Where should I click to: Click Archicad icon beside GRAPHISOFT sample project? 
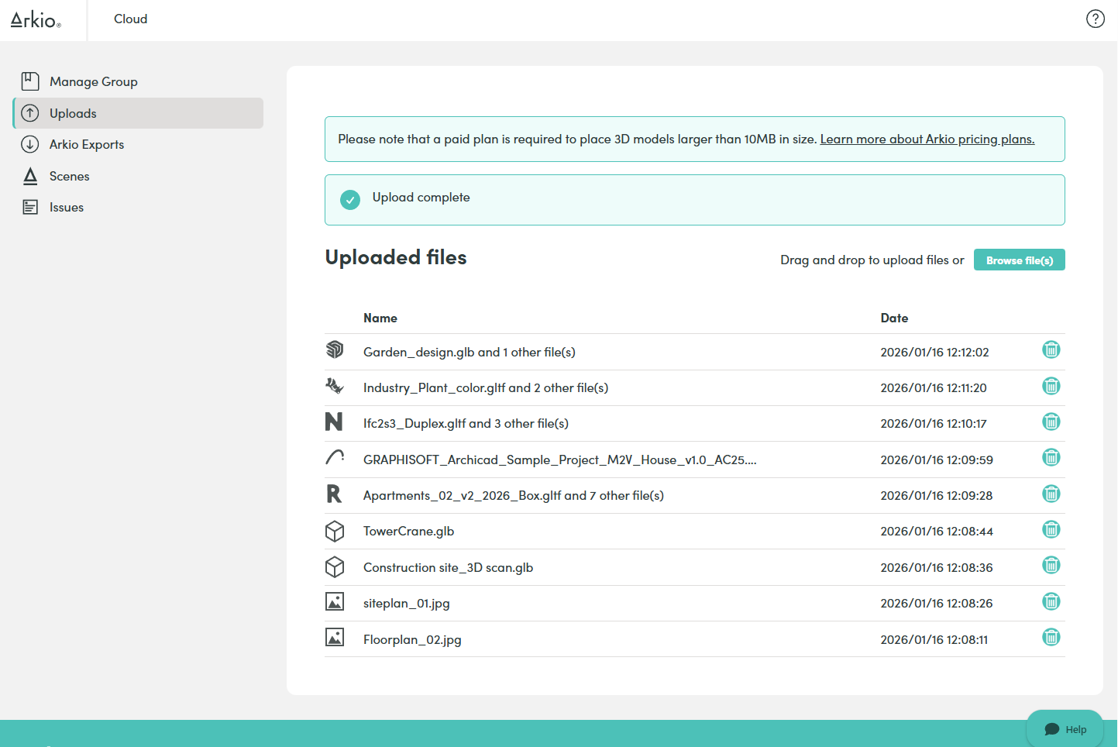point(335,457)
